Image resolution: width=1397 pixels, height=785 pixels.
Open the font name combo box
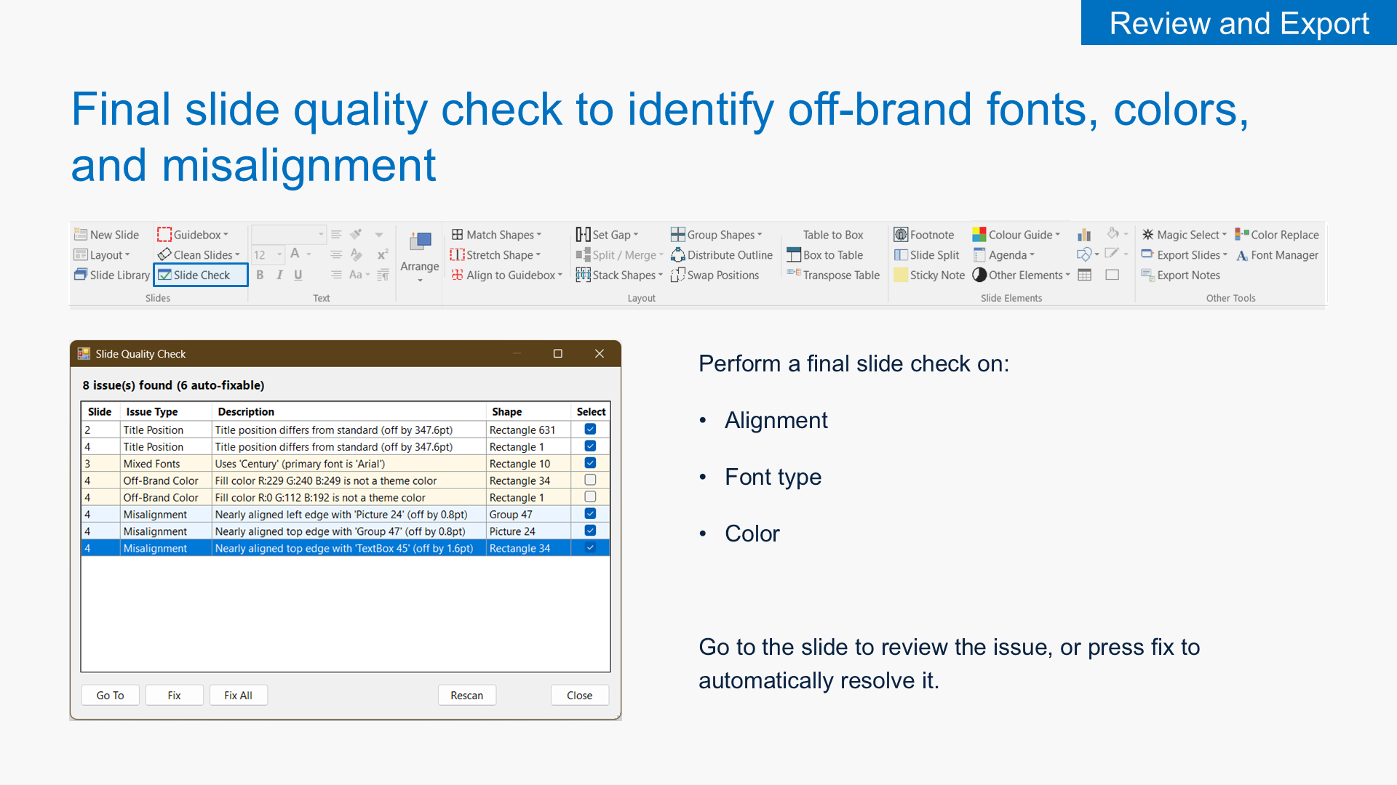click(288, 234)
